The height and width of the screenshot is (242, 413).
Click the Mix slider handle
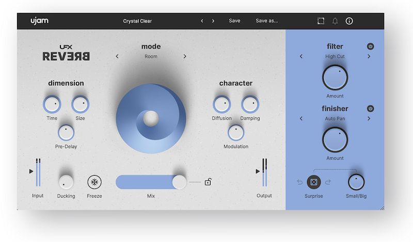179,182
